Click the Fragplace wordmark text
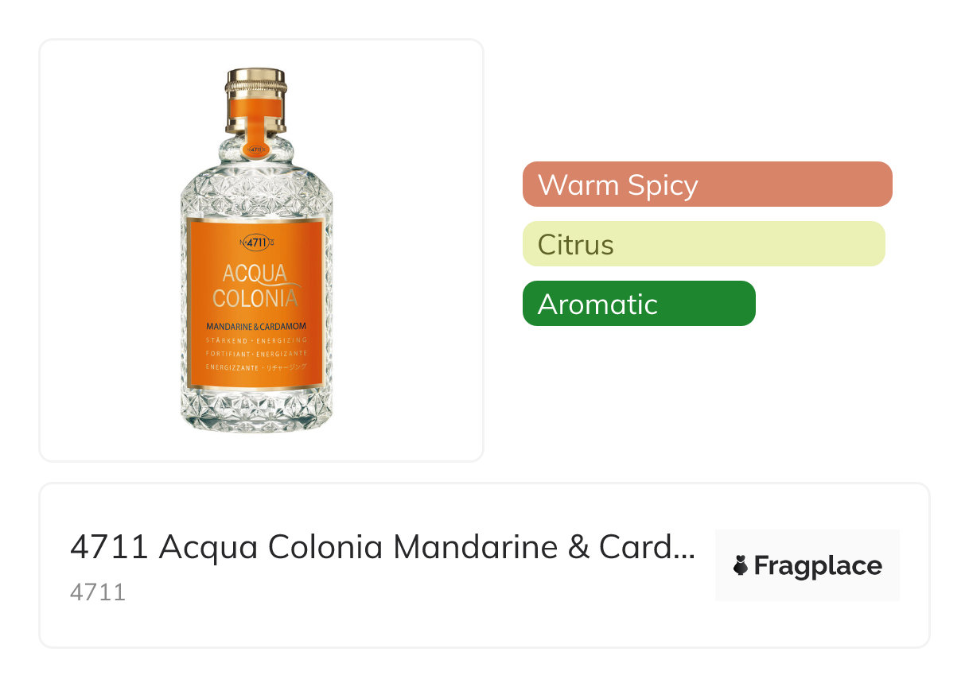 (x=818, y=565)
